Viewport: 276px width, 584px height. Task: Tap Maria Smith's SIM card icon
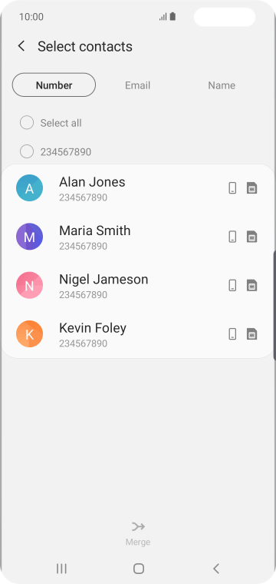point(252,237)
